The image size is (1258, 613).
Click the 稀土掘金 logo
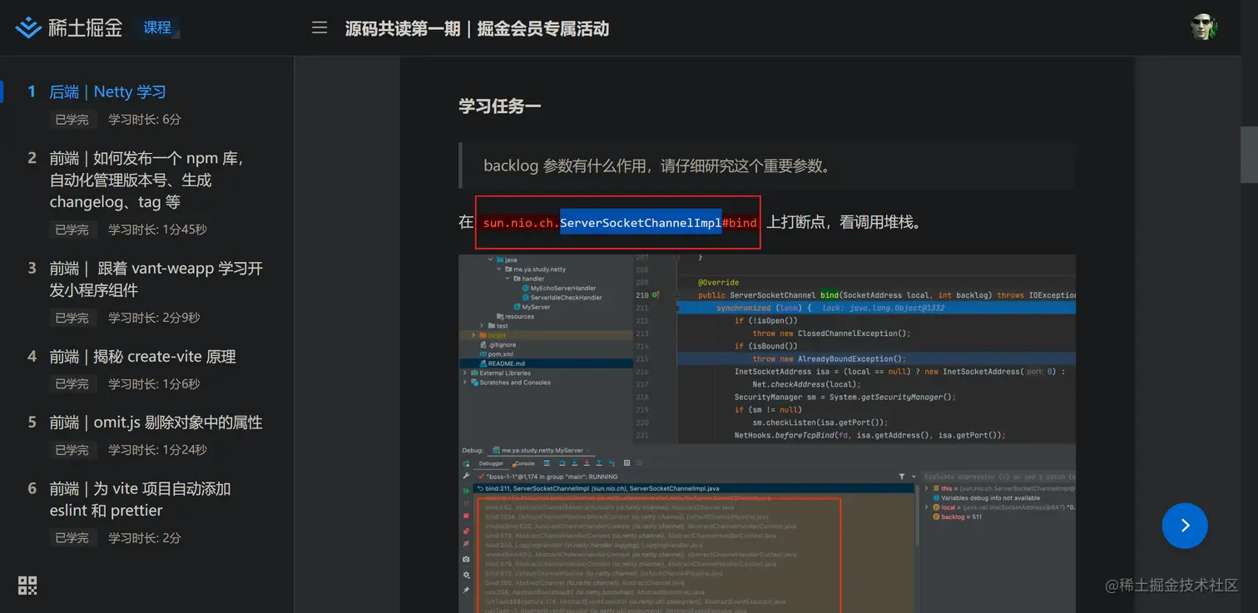tap(69, 28)
